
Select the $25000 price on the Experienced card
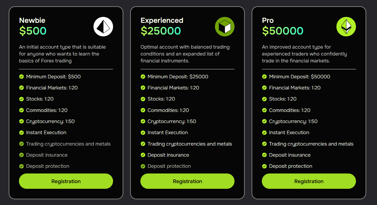161,31
